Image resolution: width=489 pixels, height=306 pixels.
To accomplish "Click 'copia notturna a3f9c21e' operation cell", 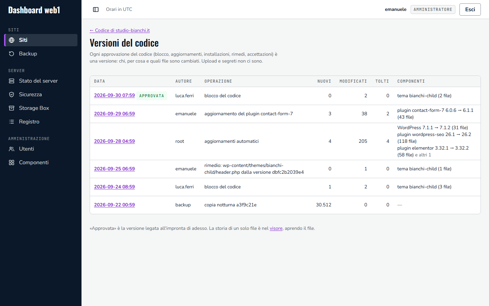I will 231,205.
